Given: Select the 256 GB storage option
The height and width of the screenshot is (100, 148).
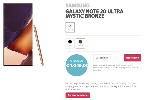Looking at the screenshot, I should pos(70,28).
